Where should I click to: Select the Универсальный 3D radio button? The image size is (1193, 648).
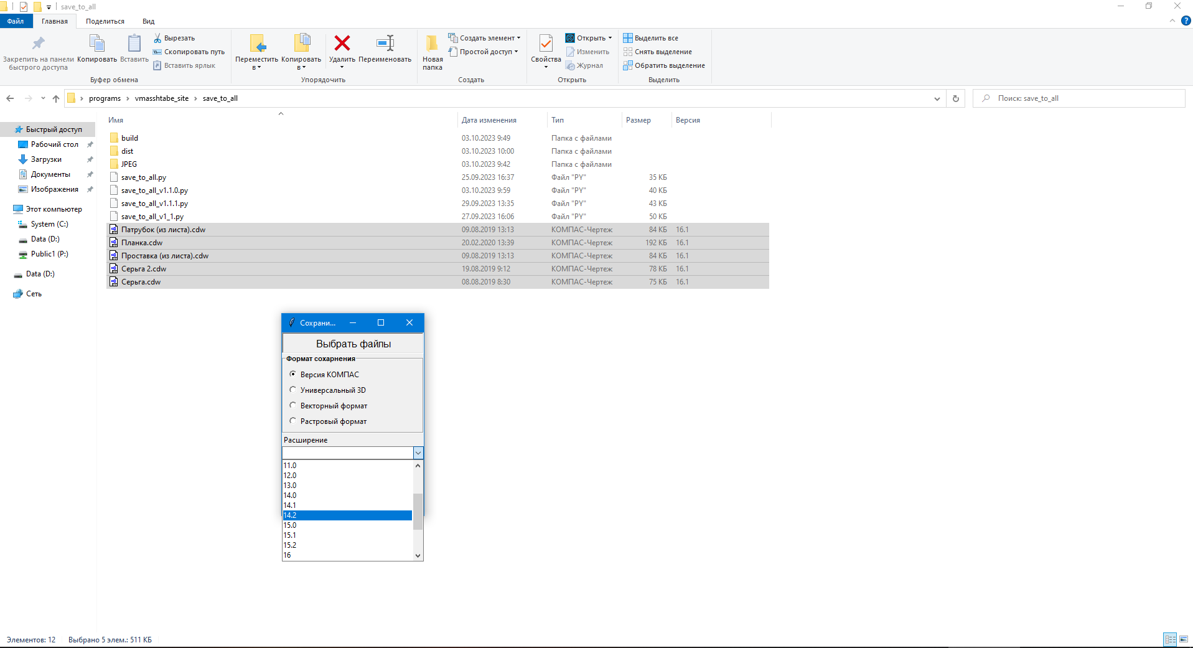tap(292, 390)
